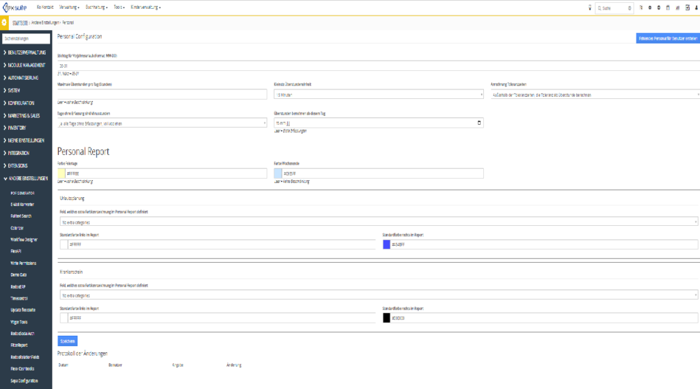Click the yellow settings gear icon
Image resolution: width=700 pixels, height=389 pixels.
click(x=4, y=23)
